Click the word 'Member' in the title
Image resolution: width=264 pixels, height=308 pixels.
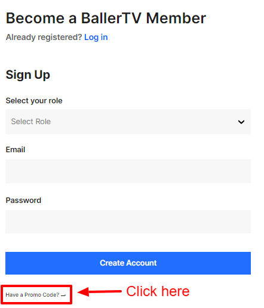(176, 18)
